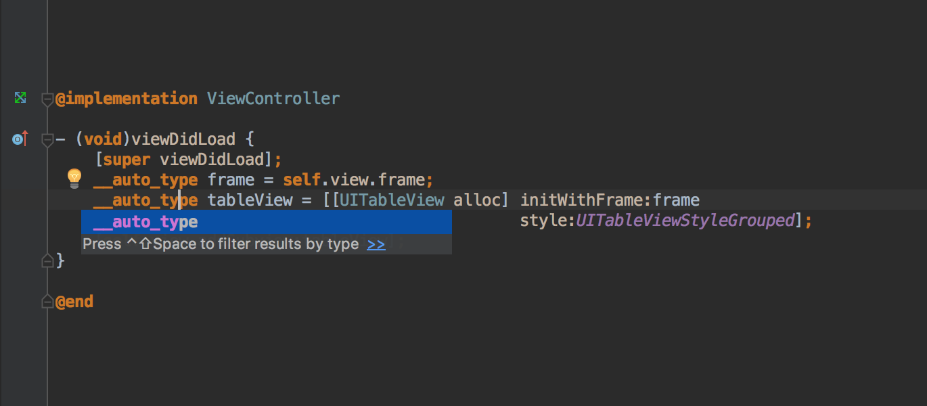The height and width of the screenshot is (406, 927).
Task: Place cursor on the super keyword
Action: [129, 159]
